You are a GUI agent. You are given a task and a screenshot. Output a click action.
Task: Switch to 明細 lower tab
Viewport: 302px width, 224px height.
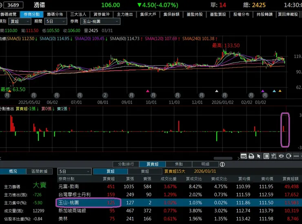pyautogui.click(x=205, y=164)
